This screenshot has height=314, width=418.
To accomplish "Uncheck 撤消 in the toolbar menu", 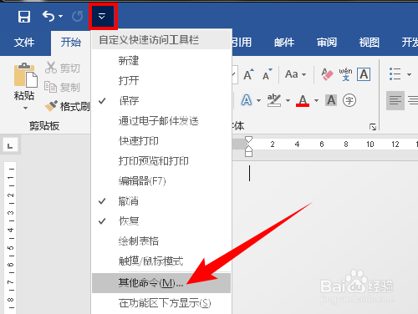I will (161, 201).
